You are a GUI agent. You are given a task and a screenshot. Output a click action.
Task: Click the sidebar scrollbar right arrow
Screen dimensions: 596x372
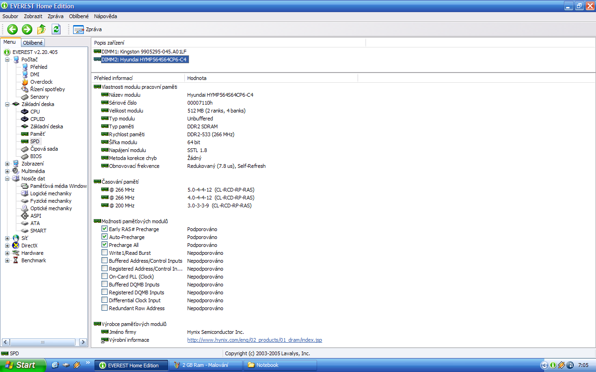pos(83,342)
